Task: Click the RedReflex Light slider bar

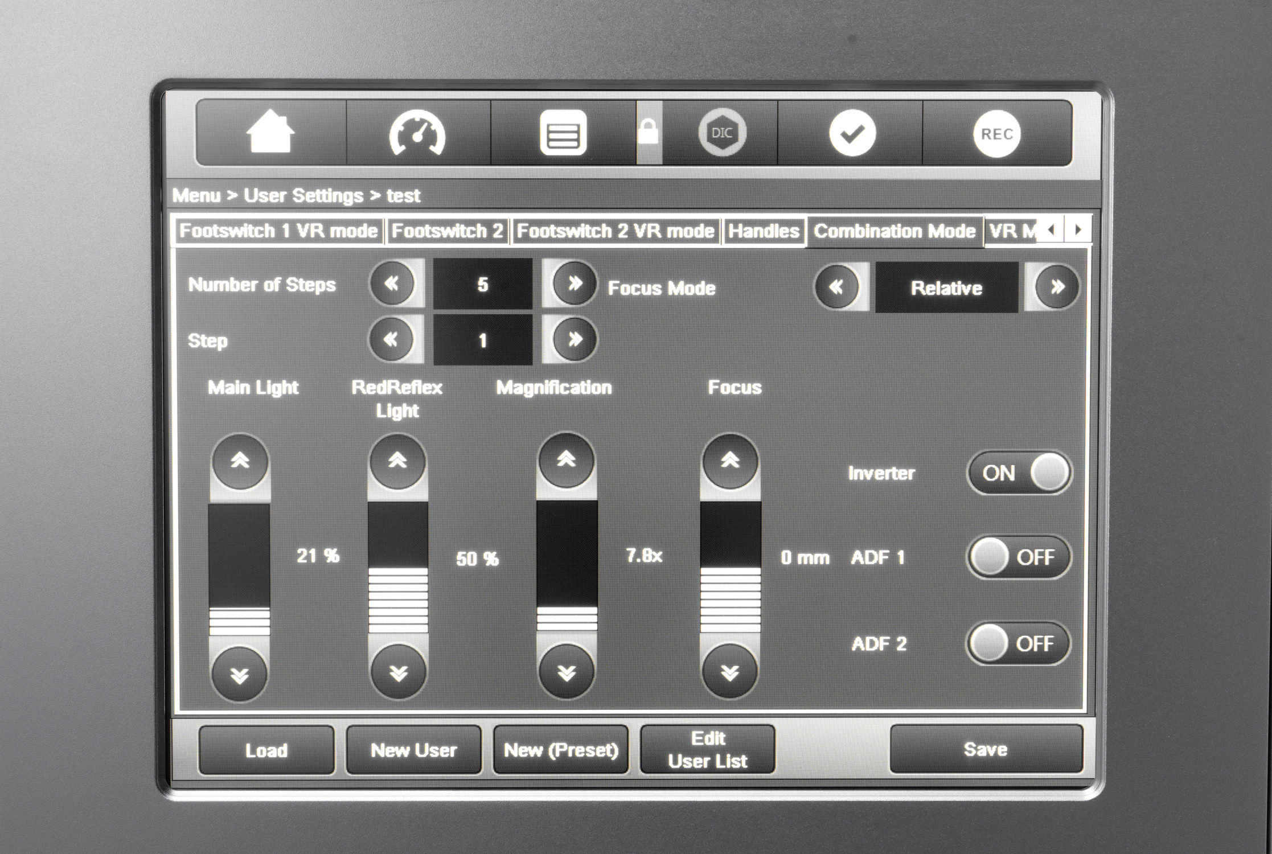Action: 397,568
